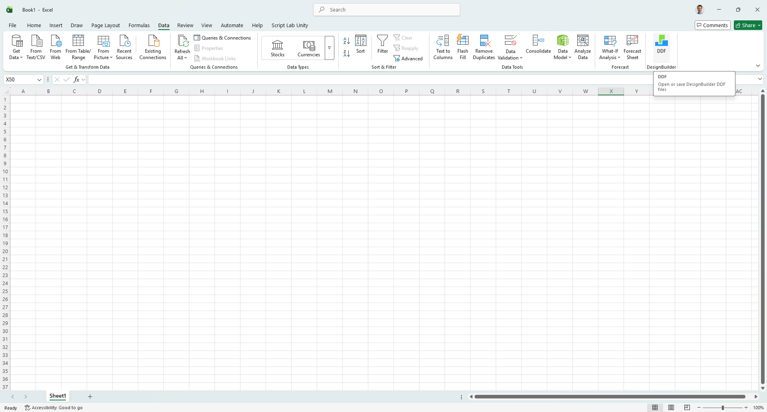Open the Share dropdown
This screenshot has width=767, height=412.
tap(748, 25)
